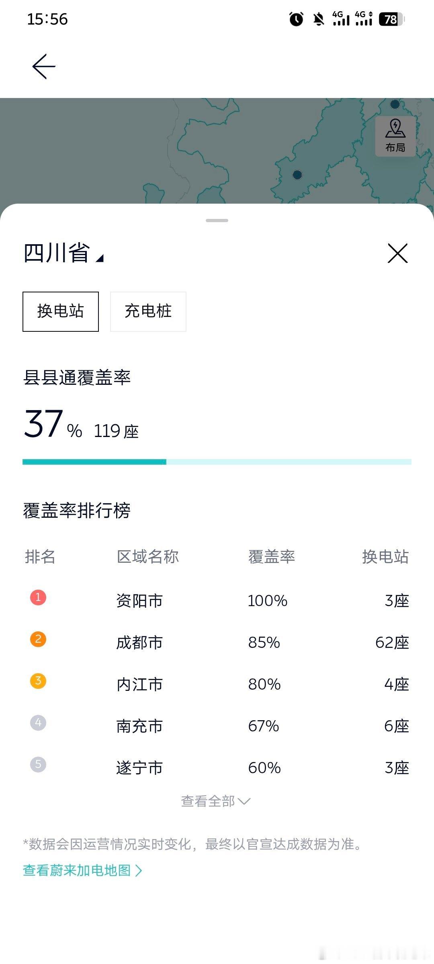This screenshot has width=434, height=964.
Task: Select the 资阳市 ranking row
Action: pyautogui.click(x=217, y=601)
